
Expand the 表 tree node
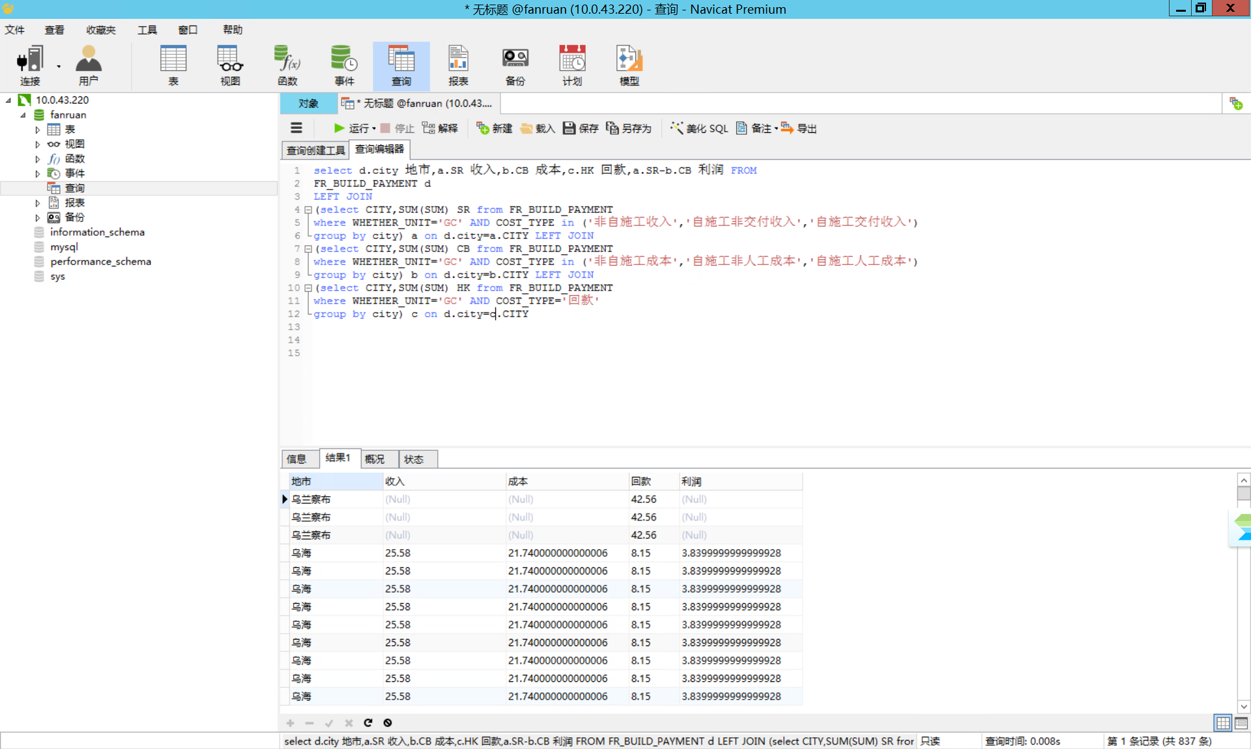pyautogui.click(x=38, y=130)
